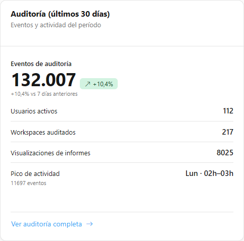The width and height of the screenshot is (244, 241).
Task: Click the 'Eventos de auditoría' label
Action: click(x=41, y=64)
